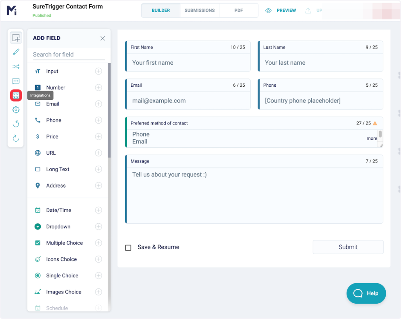Viewport: 401px width, 319px height.
Task: Click the undo arrow icon
Action: [x=16, y=124]
